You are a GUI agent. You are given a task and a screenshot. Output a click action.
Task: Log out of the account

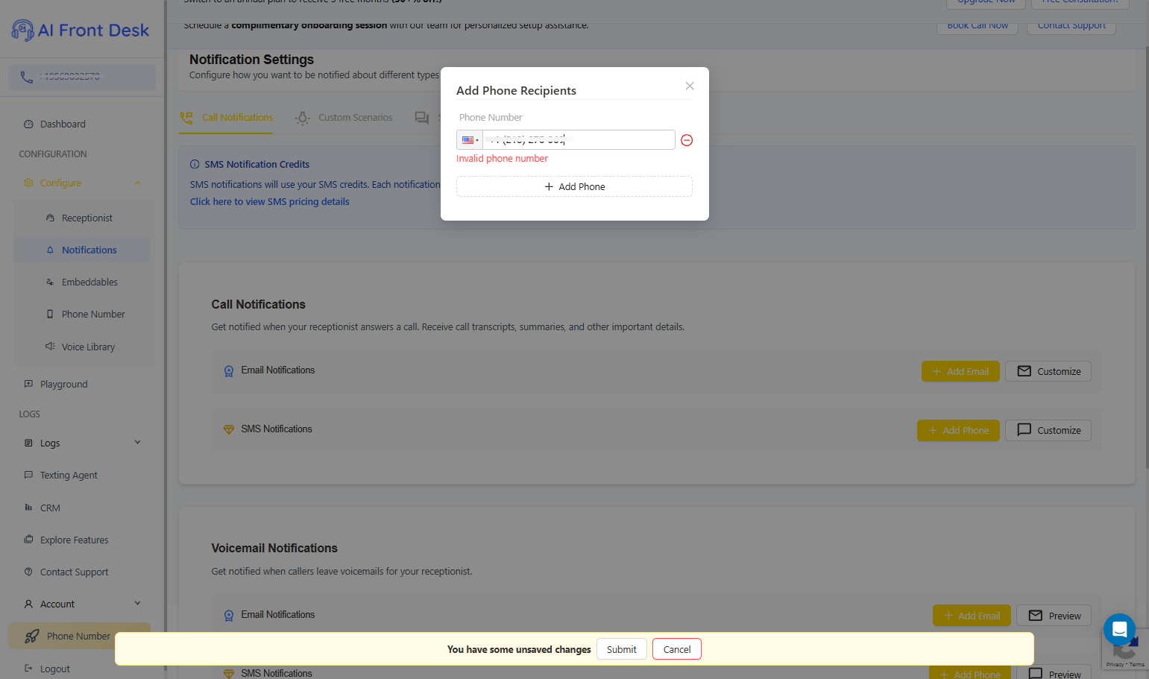(54, 669)
